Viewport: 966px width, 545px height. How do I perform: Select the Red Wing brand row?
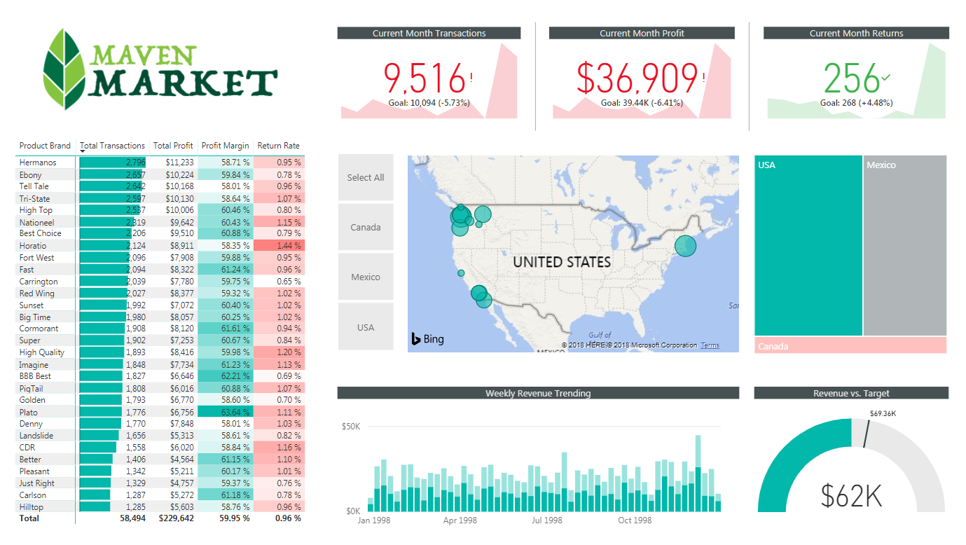point(160,294)
